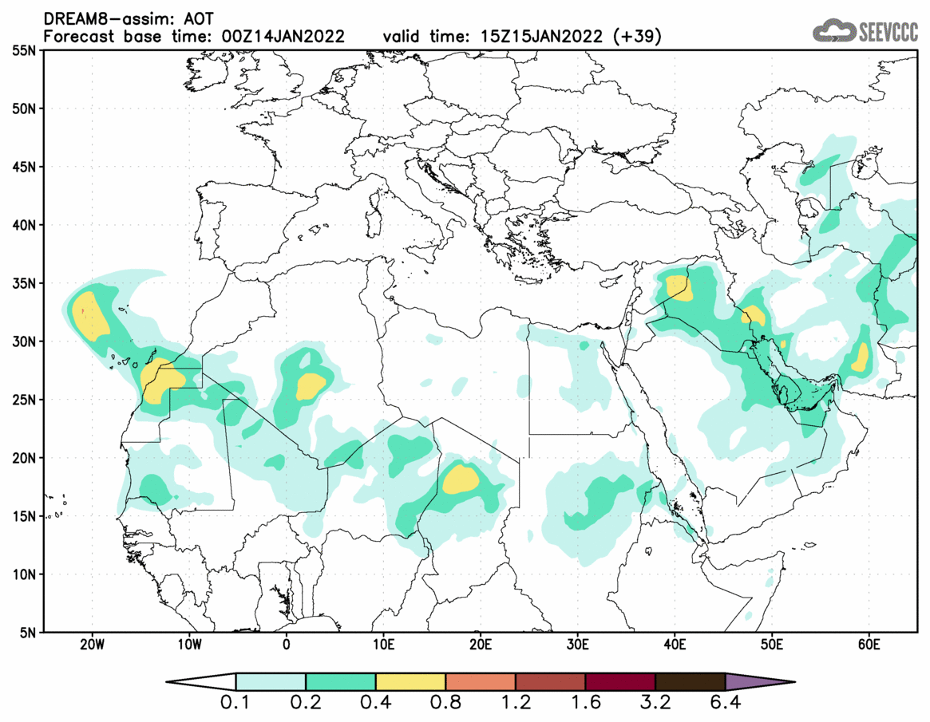930x722 pixels.
Task: Click the green dust area over Sudan
Action: coord(599,502)
